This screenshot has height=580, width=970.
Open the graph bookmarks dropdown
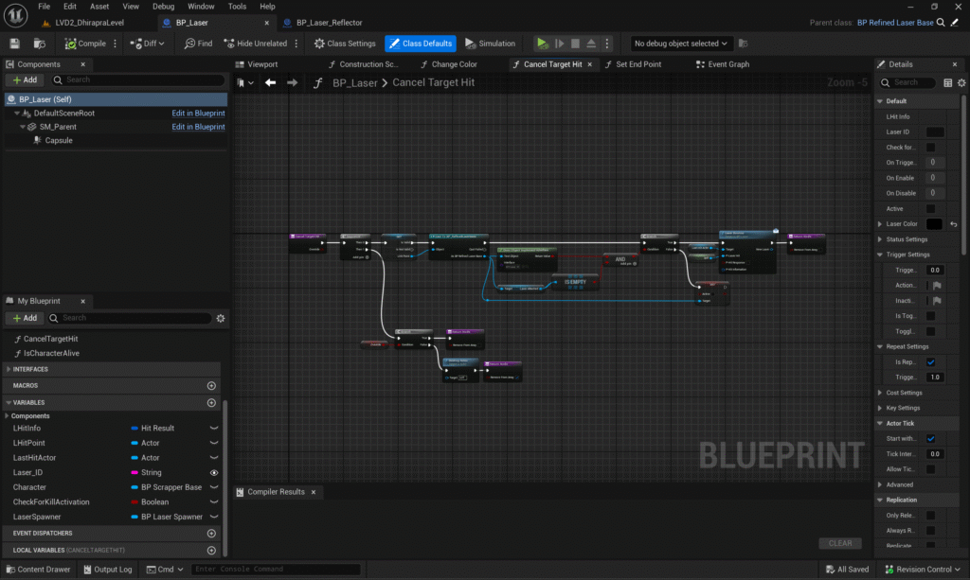(x=245, y=82)
